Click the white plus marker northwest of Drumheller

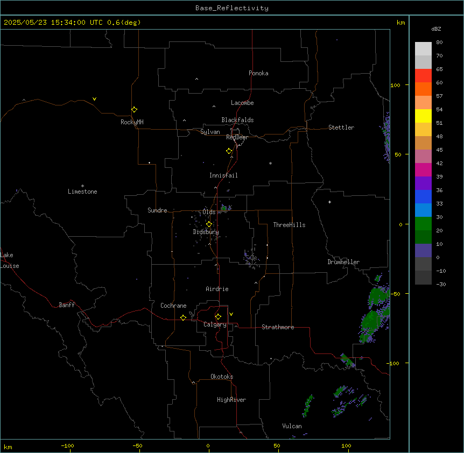click(x=329, y=202)
